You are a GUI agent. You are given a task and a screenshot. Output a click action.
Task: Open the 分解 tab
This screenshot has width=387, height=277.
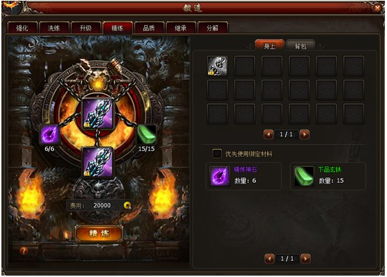213,28
